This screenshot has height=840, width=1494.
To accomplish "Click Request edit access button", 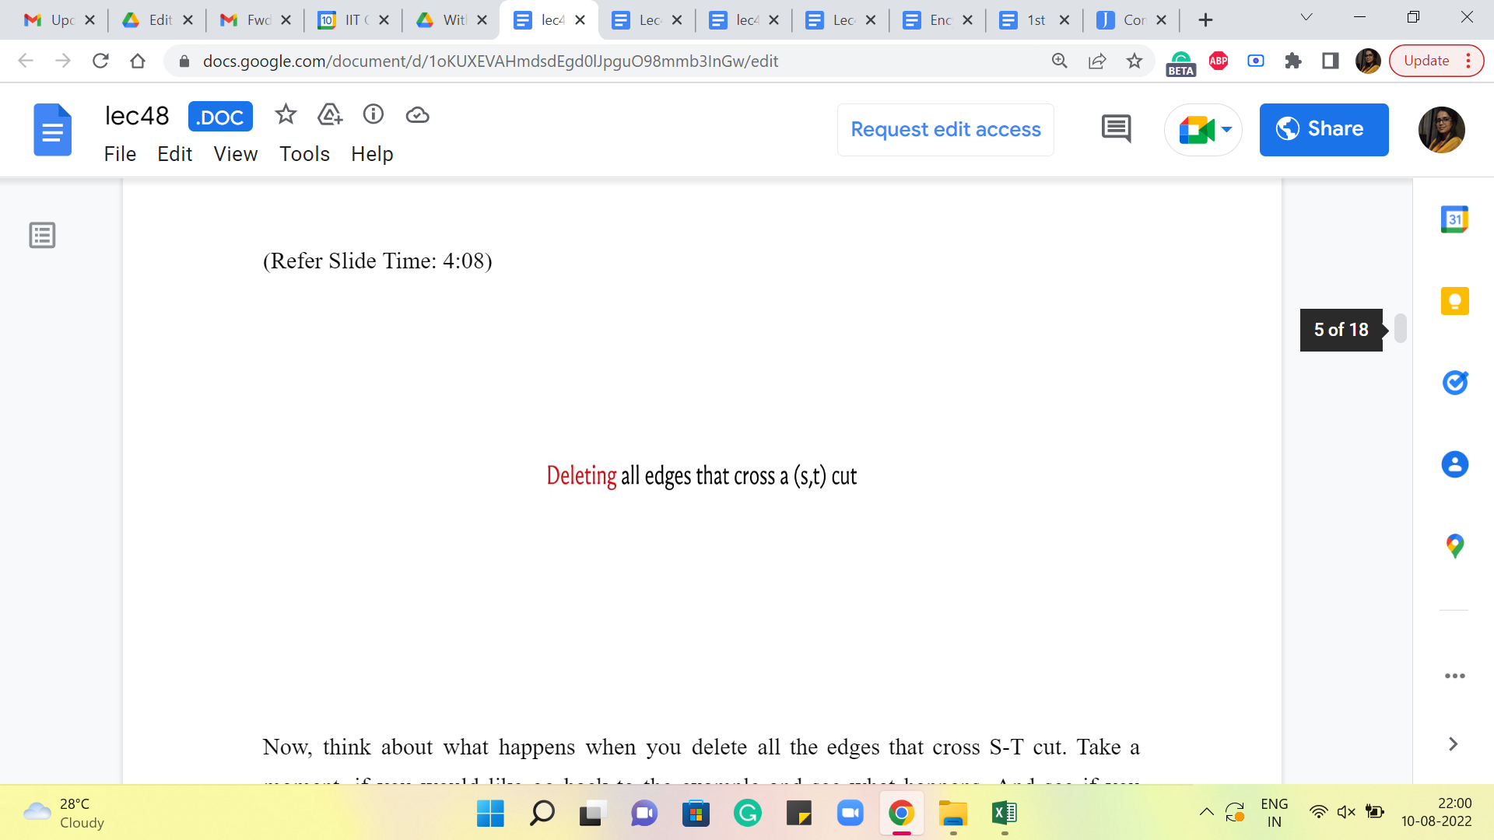I will pyautogui.click(x=945, y=130).
